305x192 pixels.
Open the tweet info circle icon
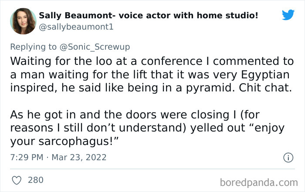288,157
